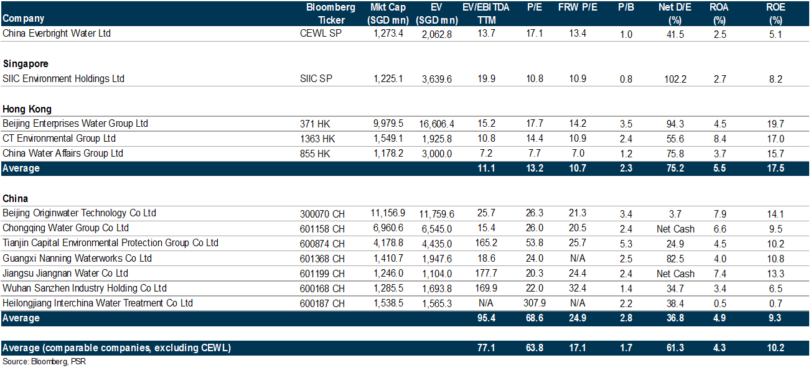
Task: Click the "Net D/E (%)" column header
Action: [675, 13]
